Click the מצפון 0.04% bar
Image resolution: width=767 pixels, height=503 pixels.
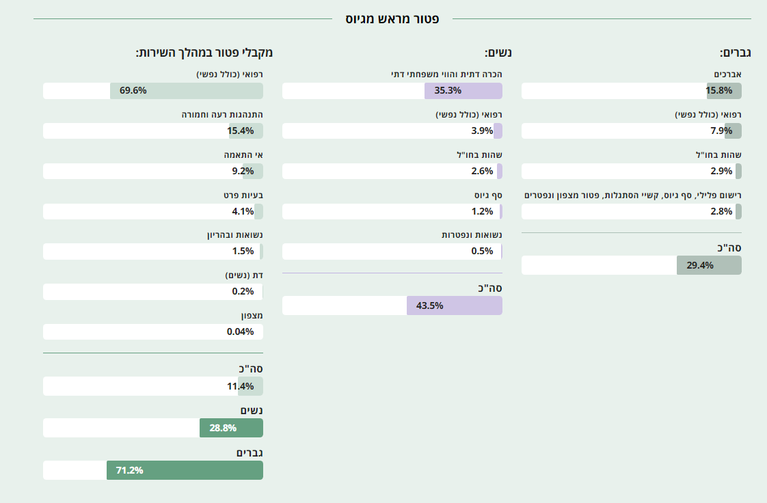point(152,332)
